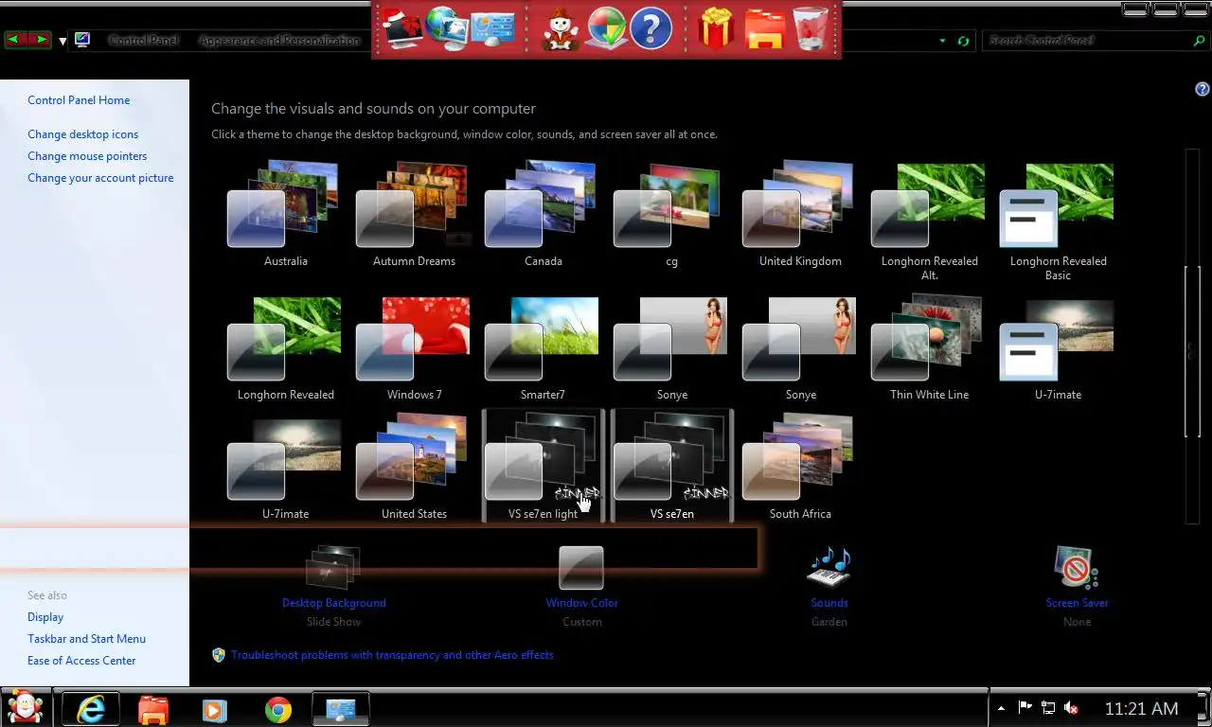This screenshot has width=1212, height=727.
Task: Open the network globe icon in the dock
Action: (x=446, y=29)
